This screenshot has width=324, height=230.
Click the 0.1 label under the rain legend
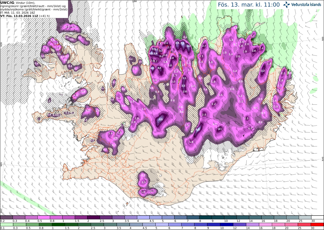pyautogui.click(x=2, y=228)
